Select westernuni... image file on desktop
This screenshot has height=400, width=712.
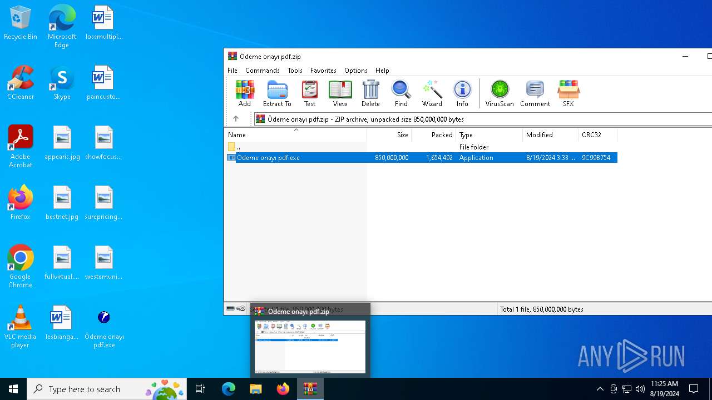[x=103, y=263]
